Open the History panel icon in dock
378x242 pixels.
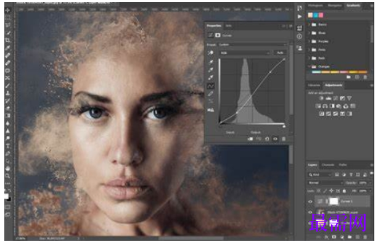point(300,9)
